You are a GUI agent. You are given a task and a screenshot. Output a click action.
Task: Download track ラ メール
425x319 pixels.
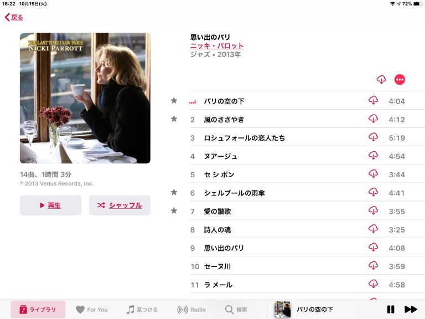(x=373, y=284)
